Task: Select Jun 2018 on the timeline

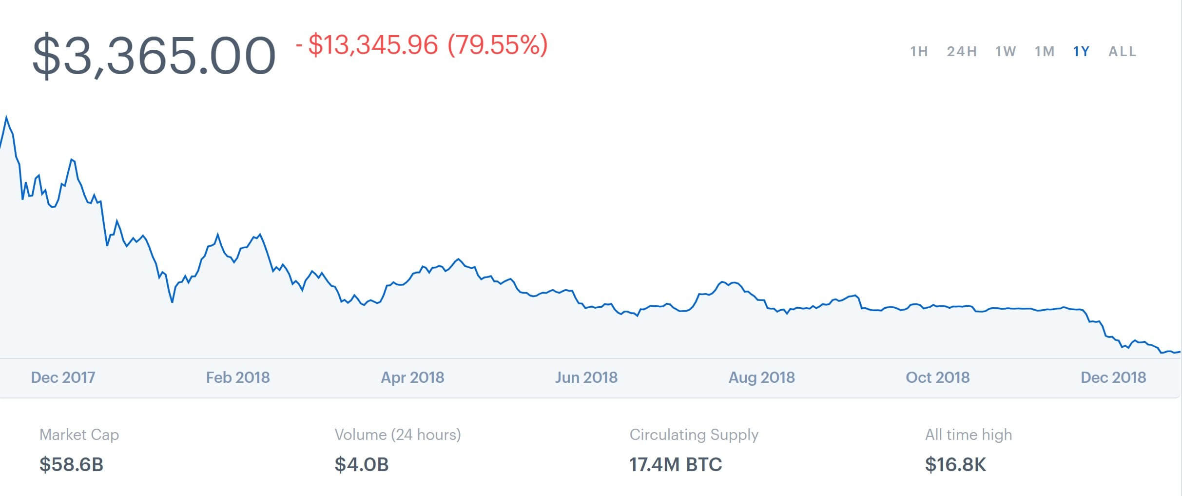Action: 586,377
